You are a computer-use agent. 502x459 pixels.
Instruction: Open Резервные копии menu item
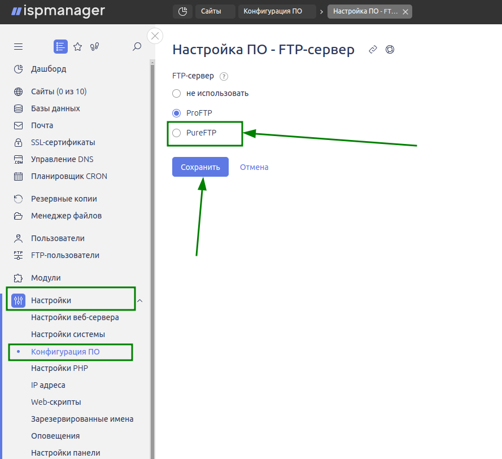click(x=64, y=199)
